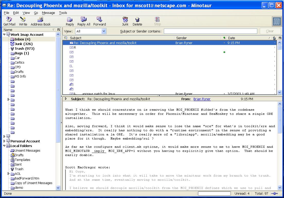Forward the selected email
Screen dimensions: 284x198
(100, 21)
